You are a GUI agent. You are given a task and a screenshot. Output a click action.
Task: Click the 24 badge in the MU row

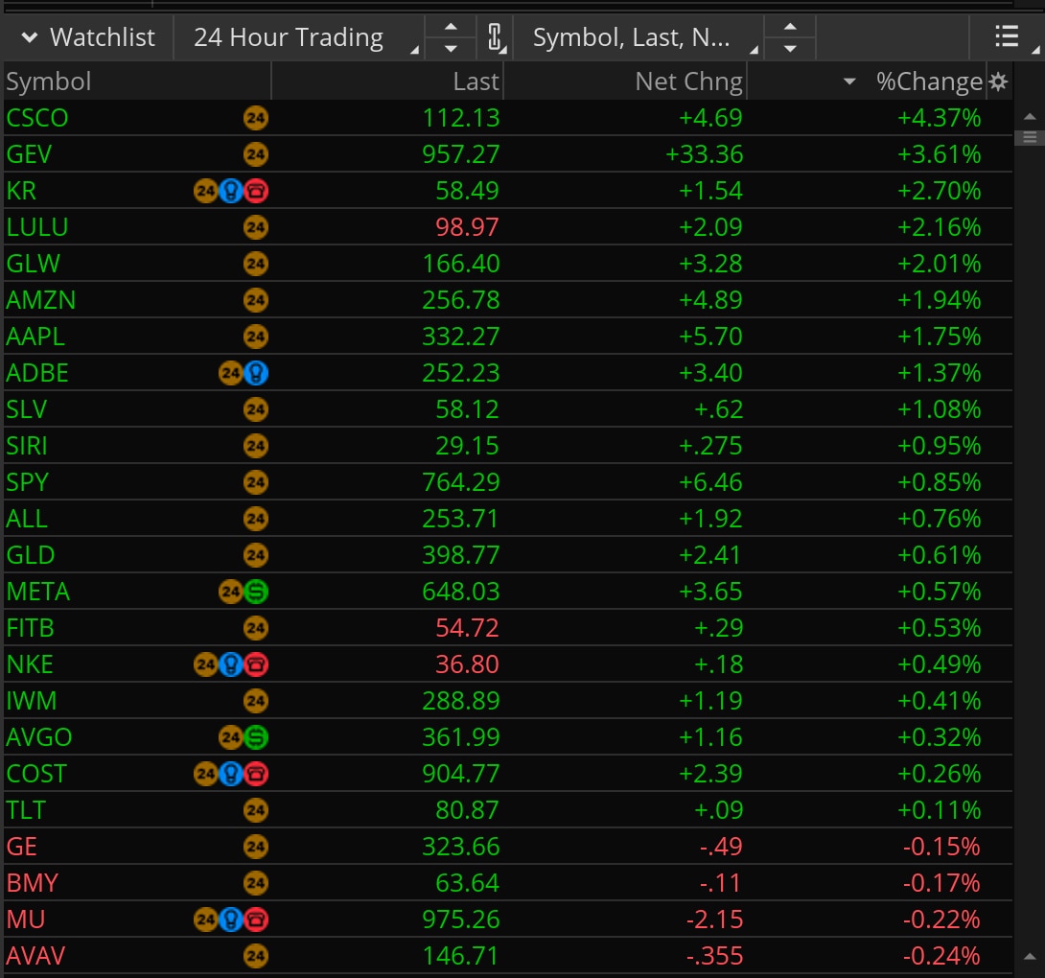click(205, 920)
